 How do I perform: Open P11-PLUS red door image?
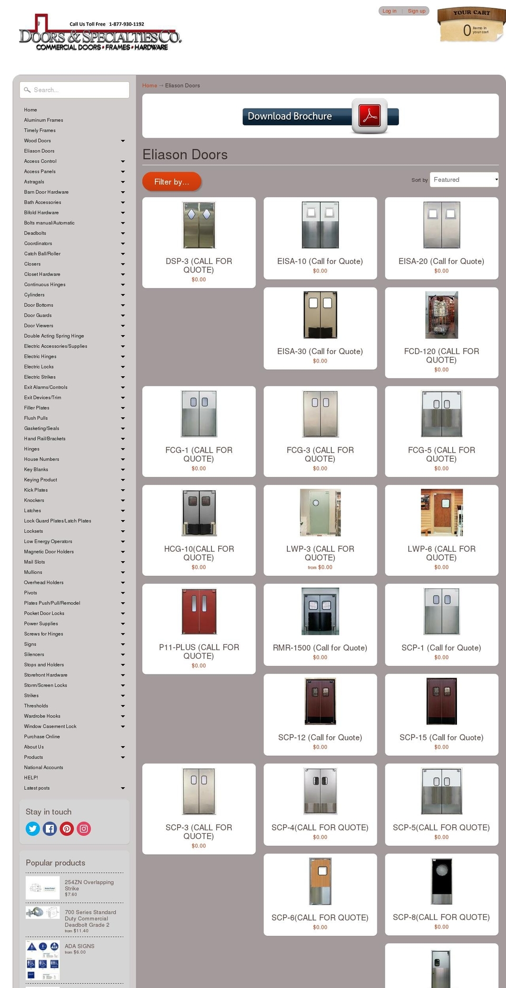pos(199,611)
